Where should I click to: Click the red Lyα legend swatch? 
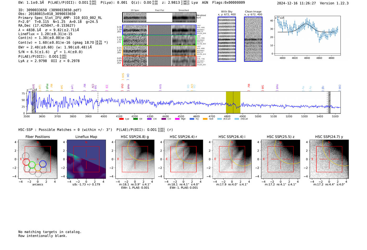(121, 119)
